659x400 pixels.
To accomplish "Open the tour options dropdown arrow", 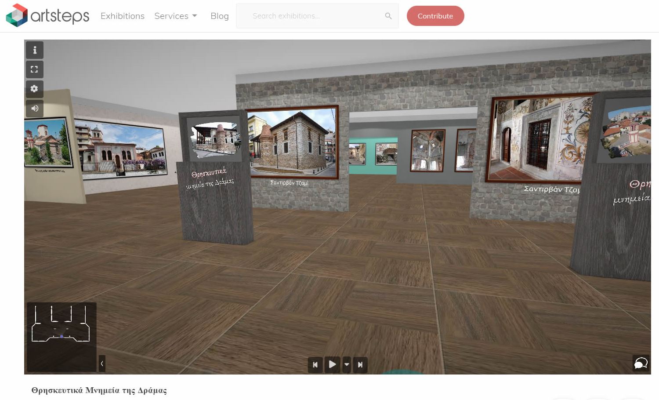I will (347, 364).
